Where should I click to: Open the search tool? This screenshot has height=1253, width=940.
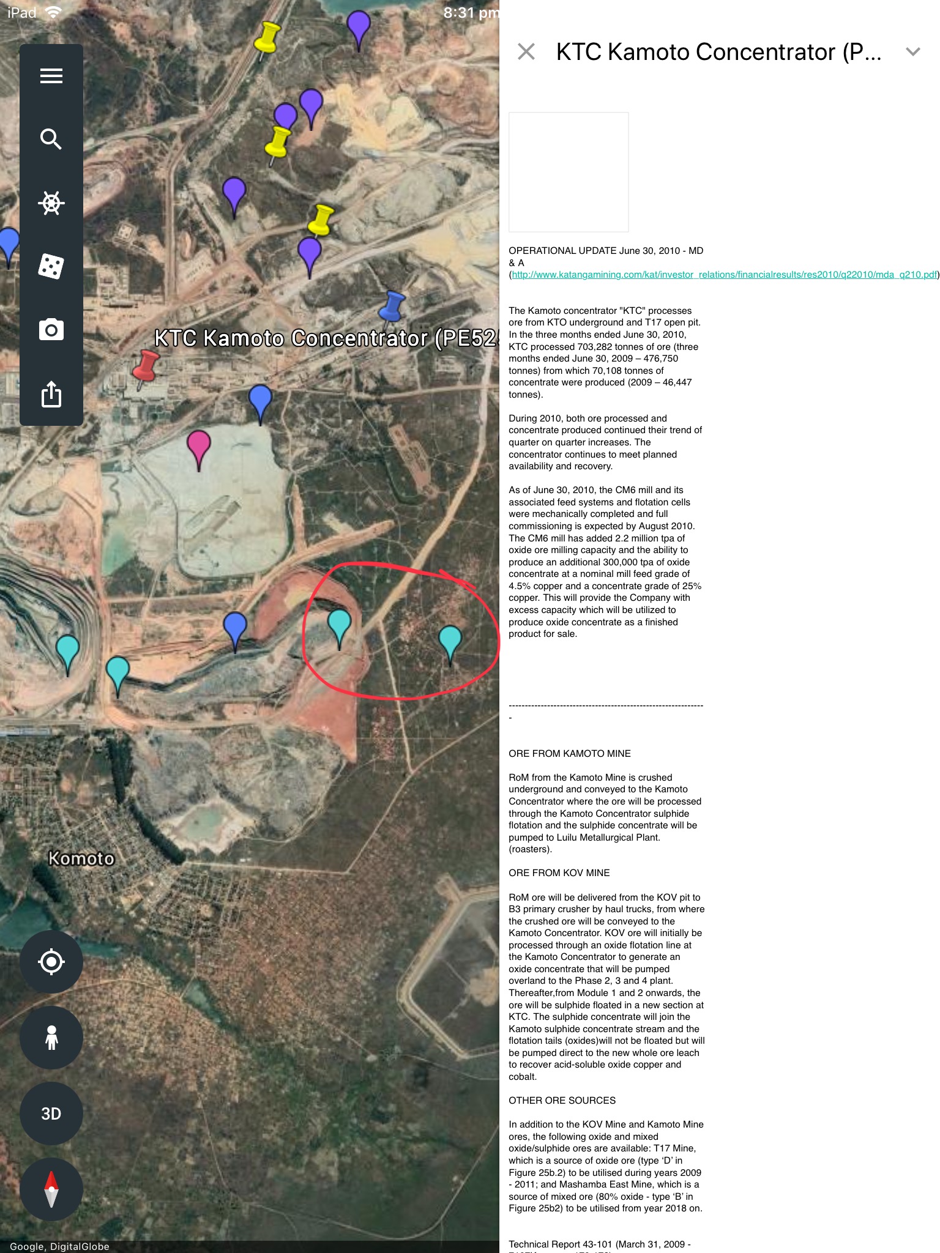coord(51,139)
